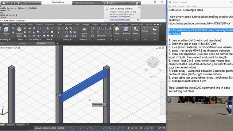Click the YouTube URL line in Notepad
This screenshot has height=131, width=233.
(200, 23)
